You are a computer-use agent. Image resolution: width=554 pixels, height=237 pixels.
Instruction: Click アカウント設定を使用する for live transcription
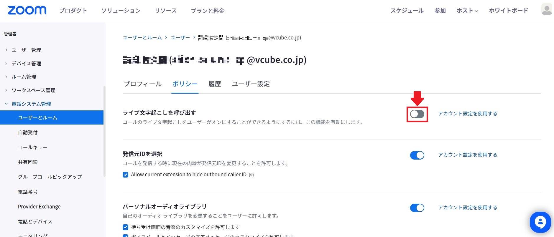468,114
